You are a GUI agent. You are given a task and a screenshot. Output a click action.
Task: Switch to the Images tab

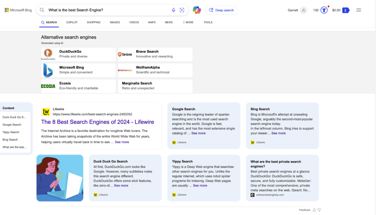(115, 22)
